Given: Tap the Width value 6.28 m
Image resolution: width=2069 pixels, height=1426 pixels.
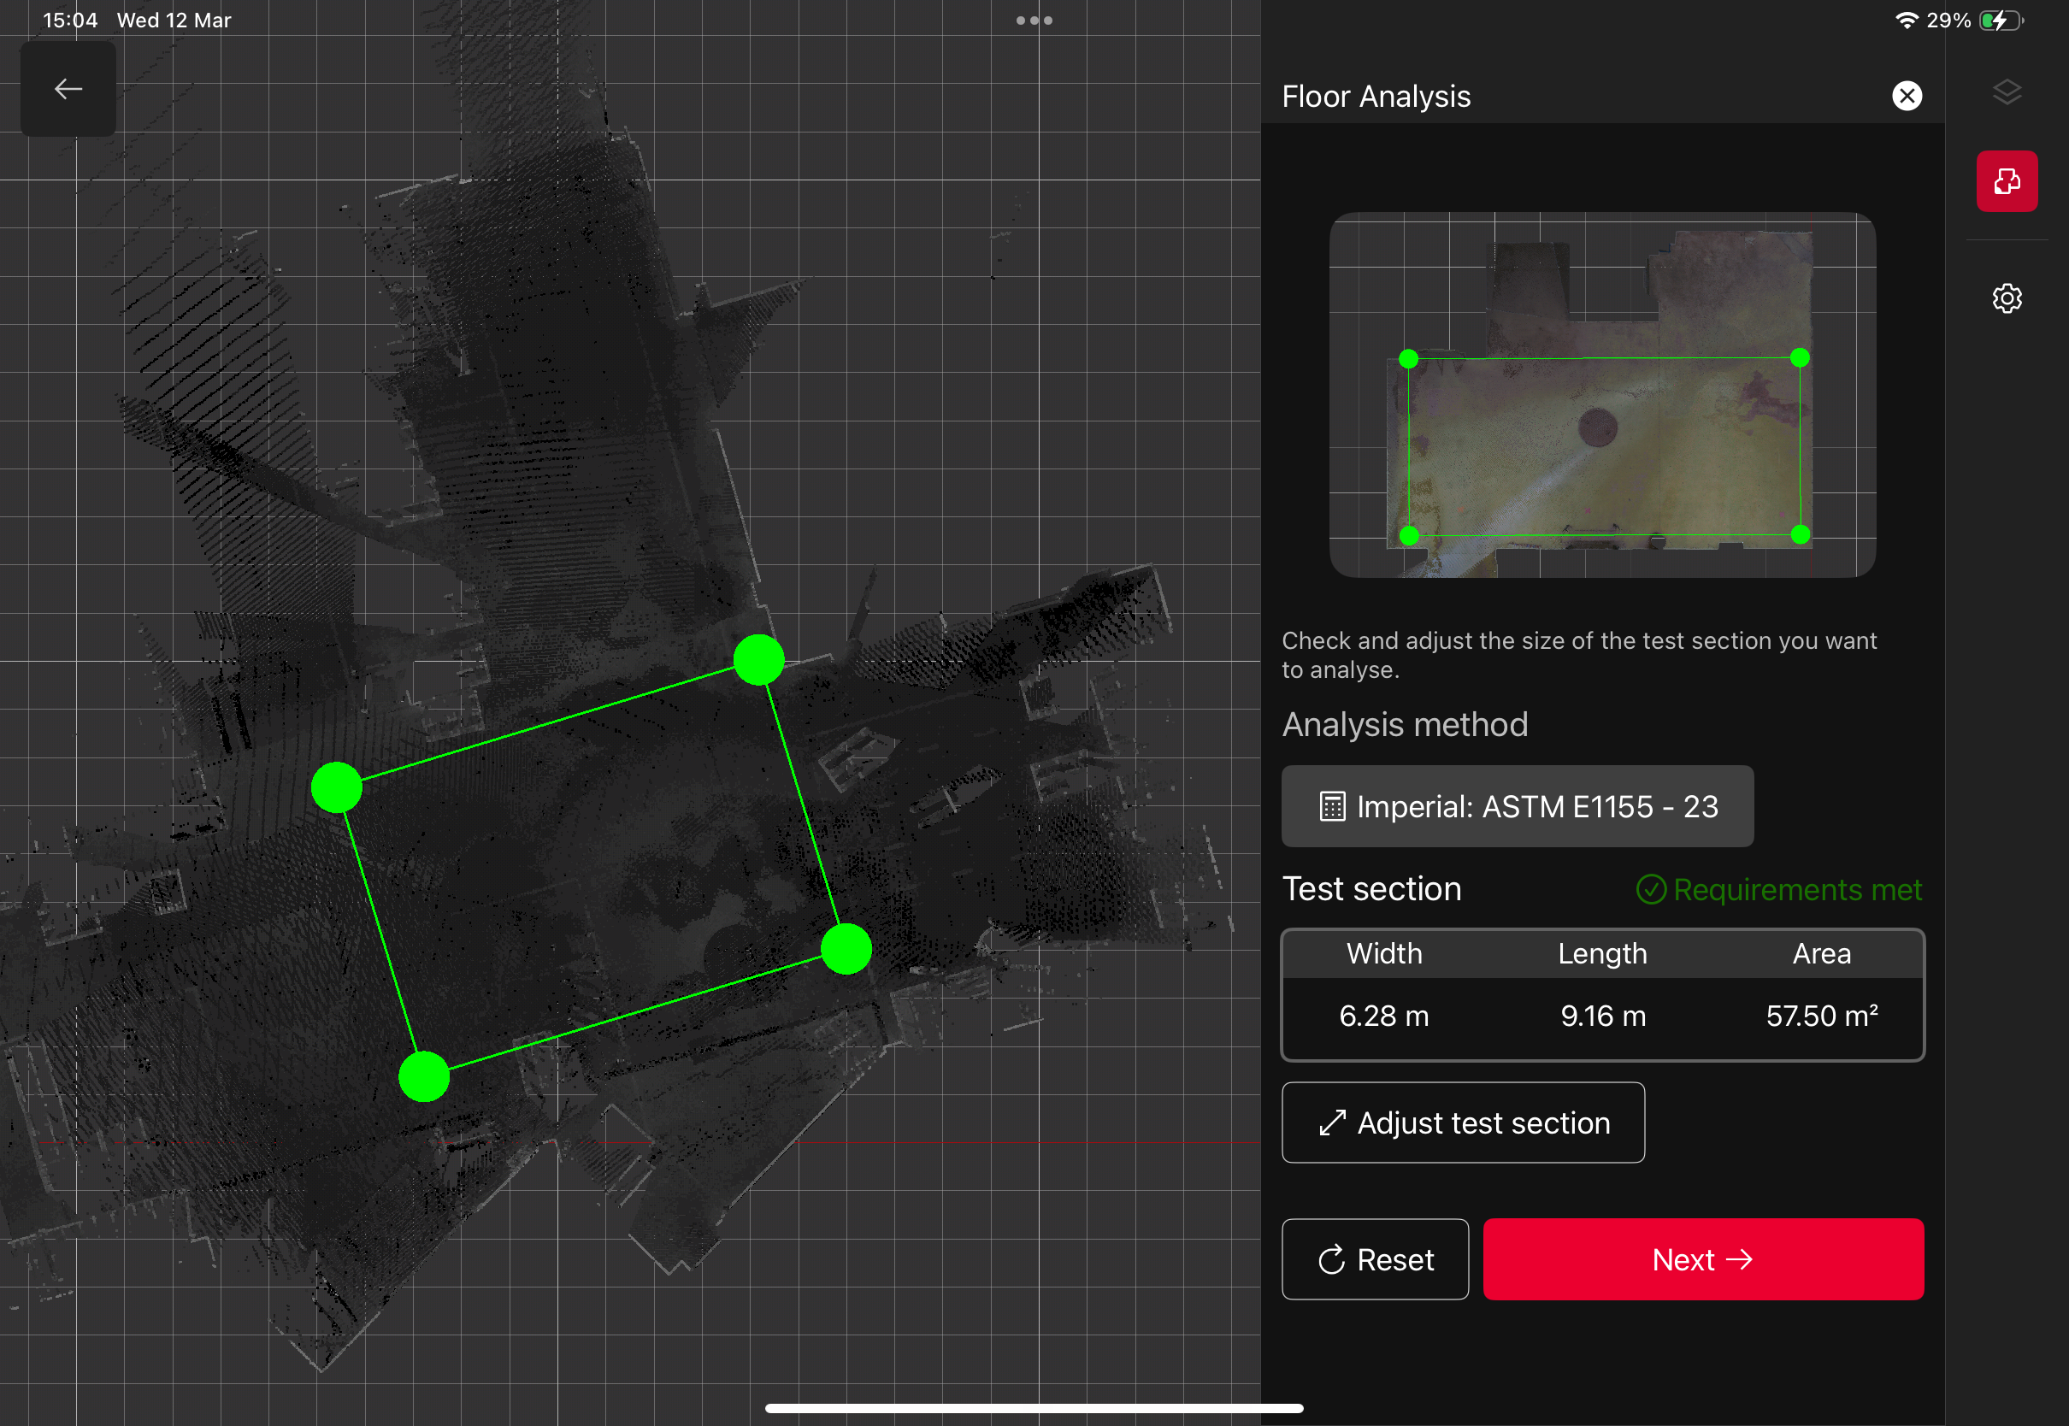Looking at the screenshot, I should [x=1384, y=1016].
